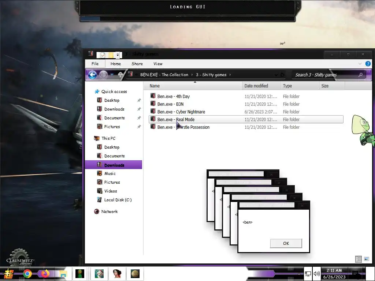Open the network tray icon
The width and height of the screenshot is (375, 281).
point(308,274)
